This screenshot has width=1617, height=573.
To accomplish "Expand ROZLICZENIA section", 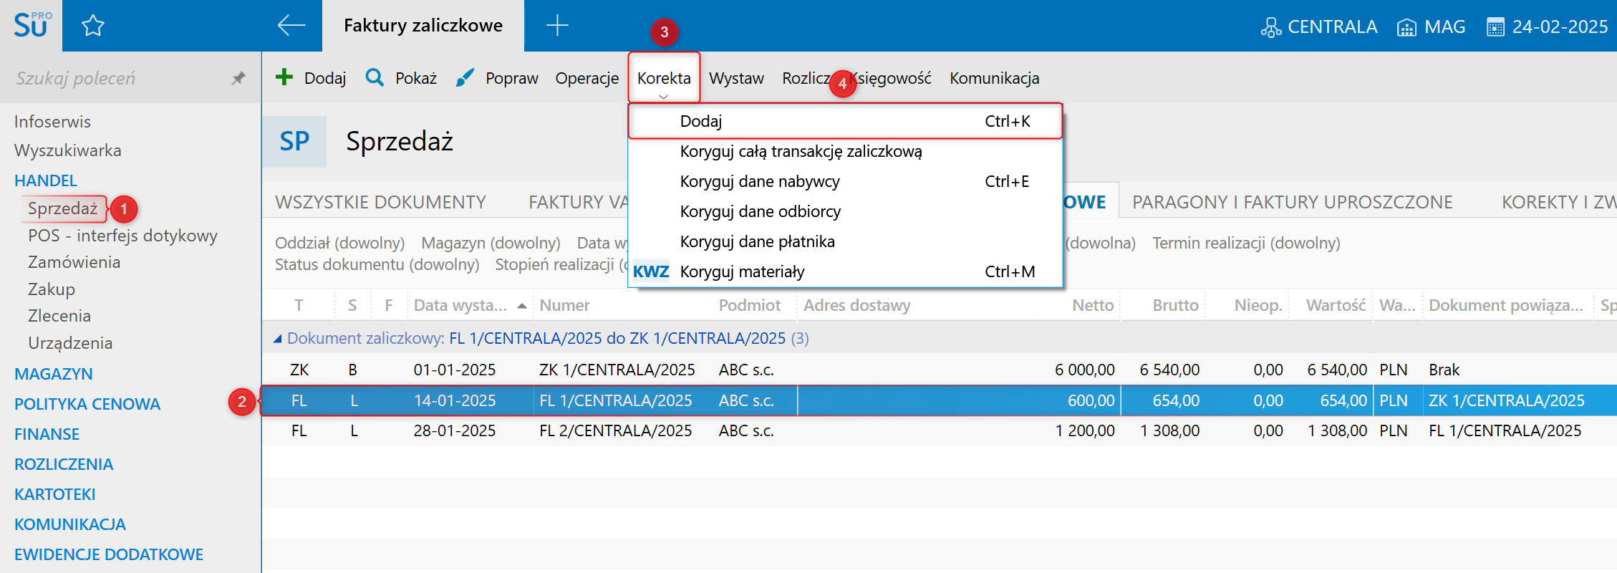I will point(64,464).
